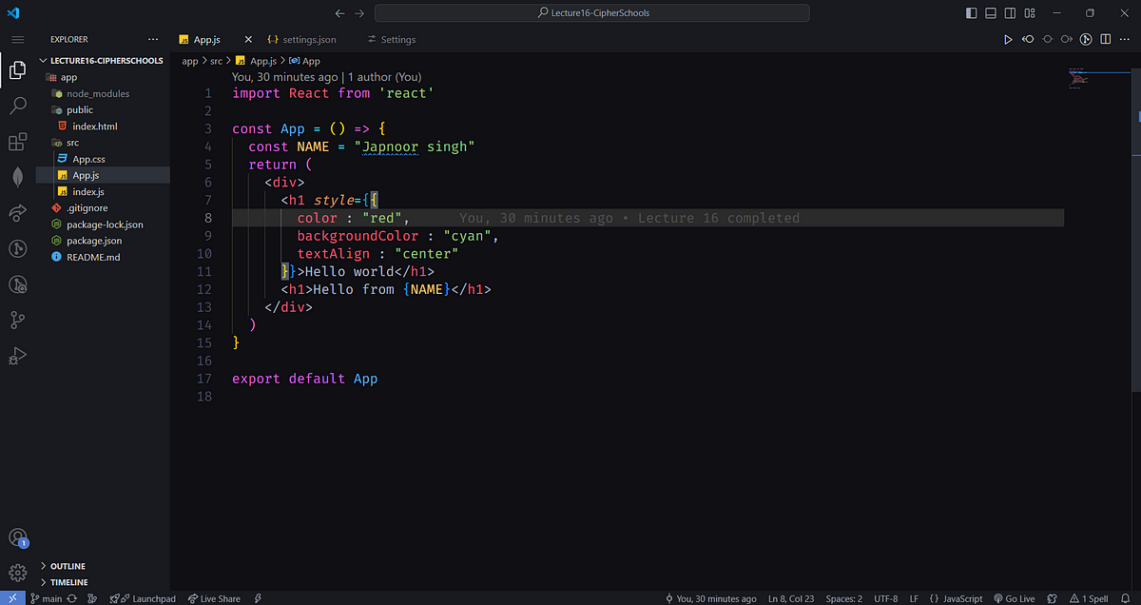Screen dimensions: 1141x605
Task: Change indentation via Spaces: 2
Action: click(x=844, y=598)
